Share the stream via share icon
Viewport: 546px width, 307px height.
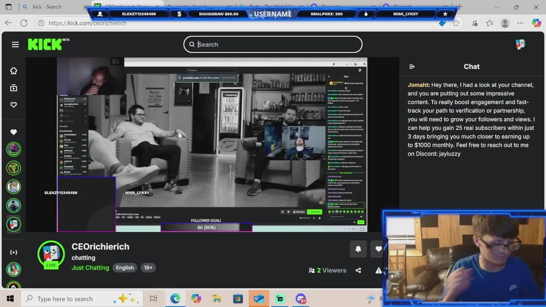(358, 270)
